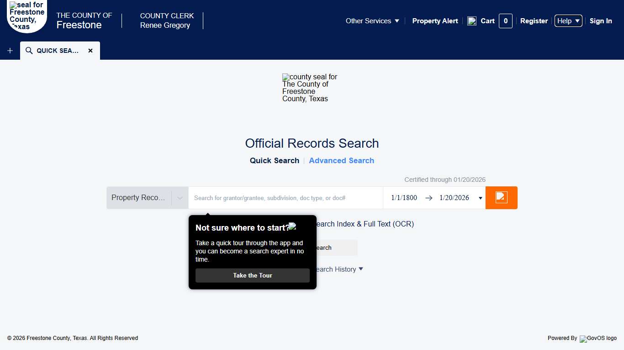Expand the Property Records type selector
The width and height of the screenshot is (624, 350).
coord(180,198)
